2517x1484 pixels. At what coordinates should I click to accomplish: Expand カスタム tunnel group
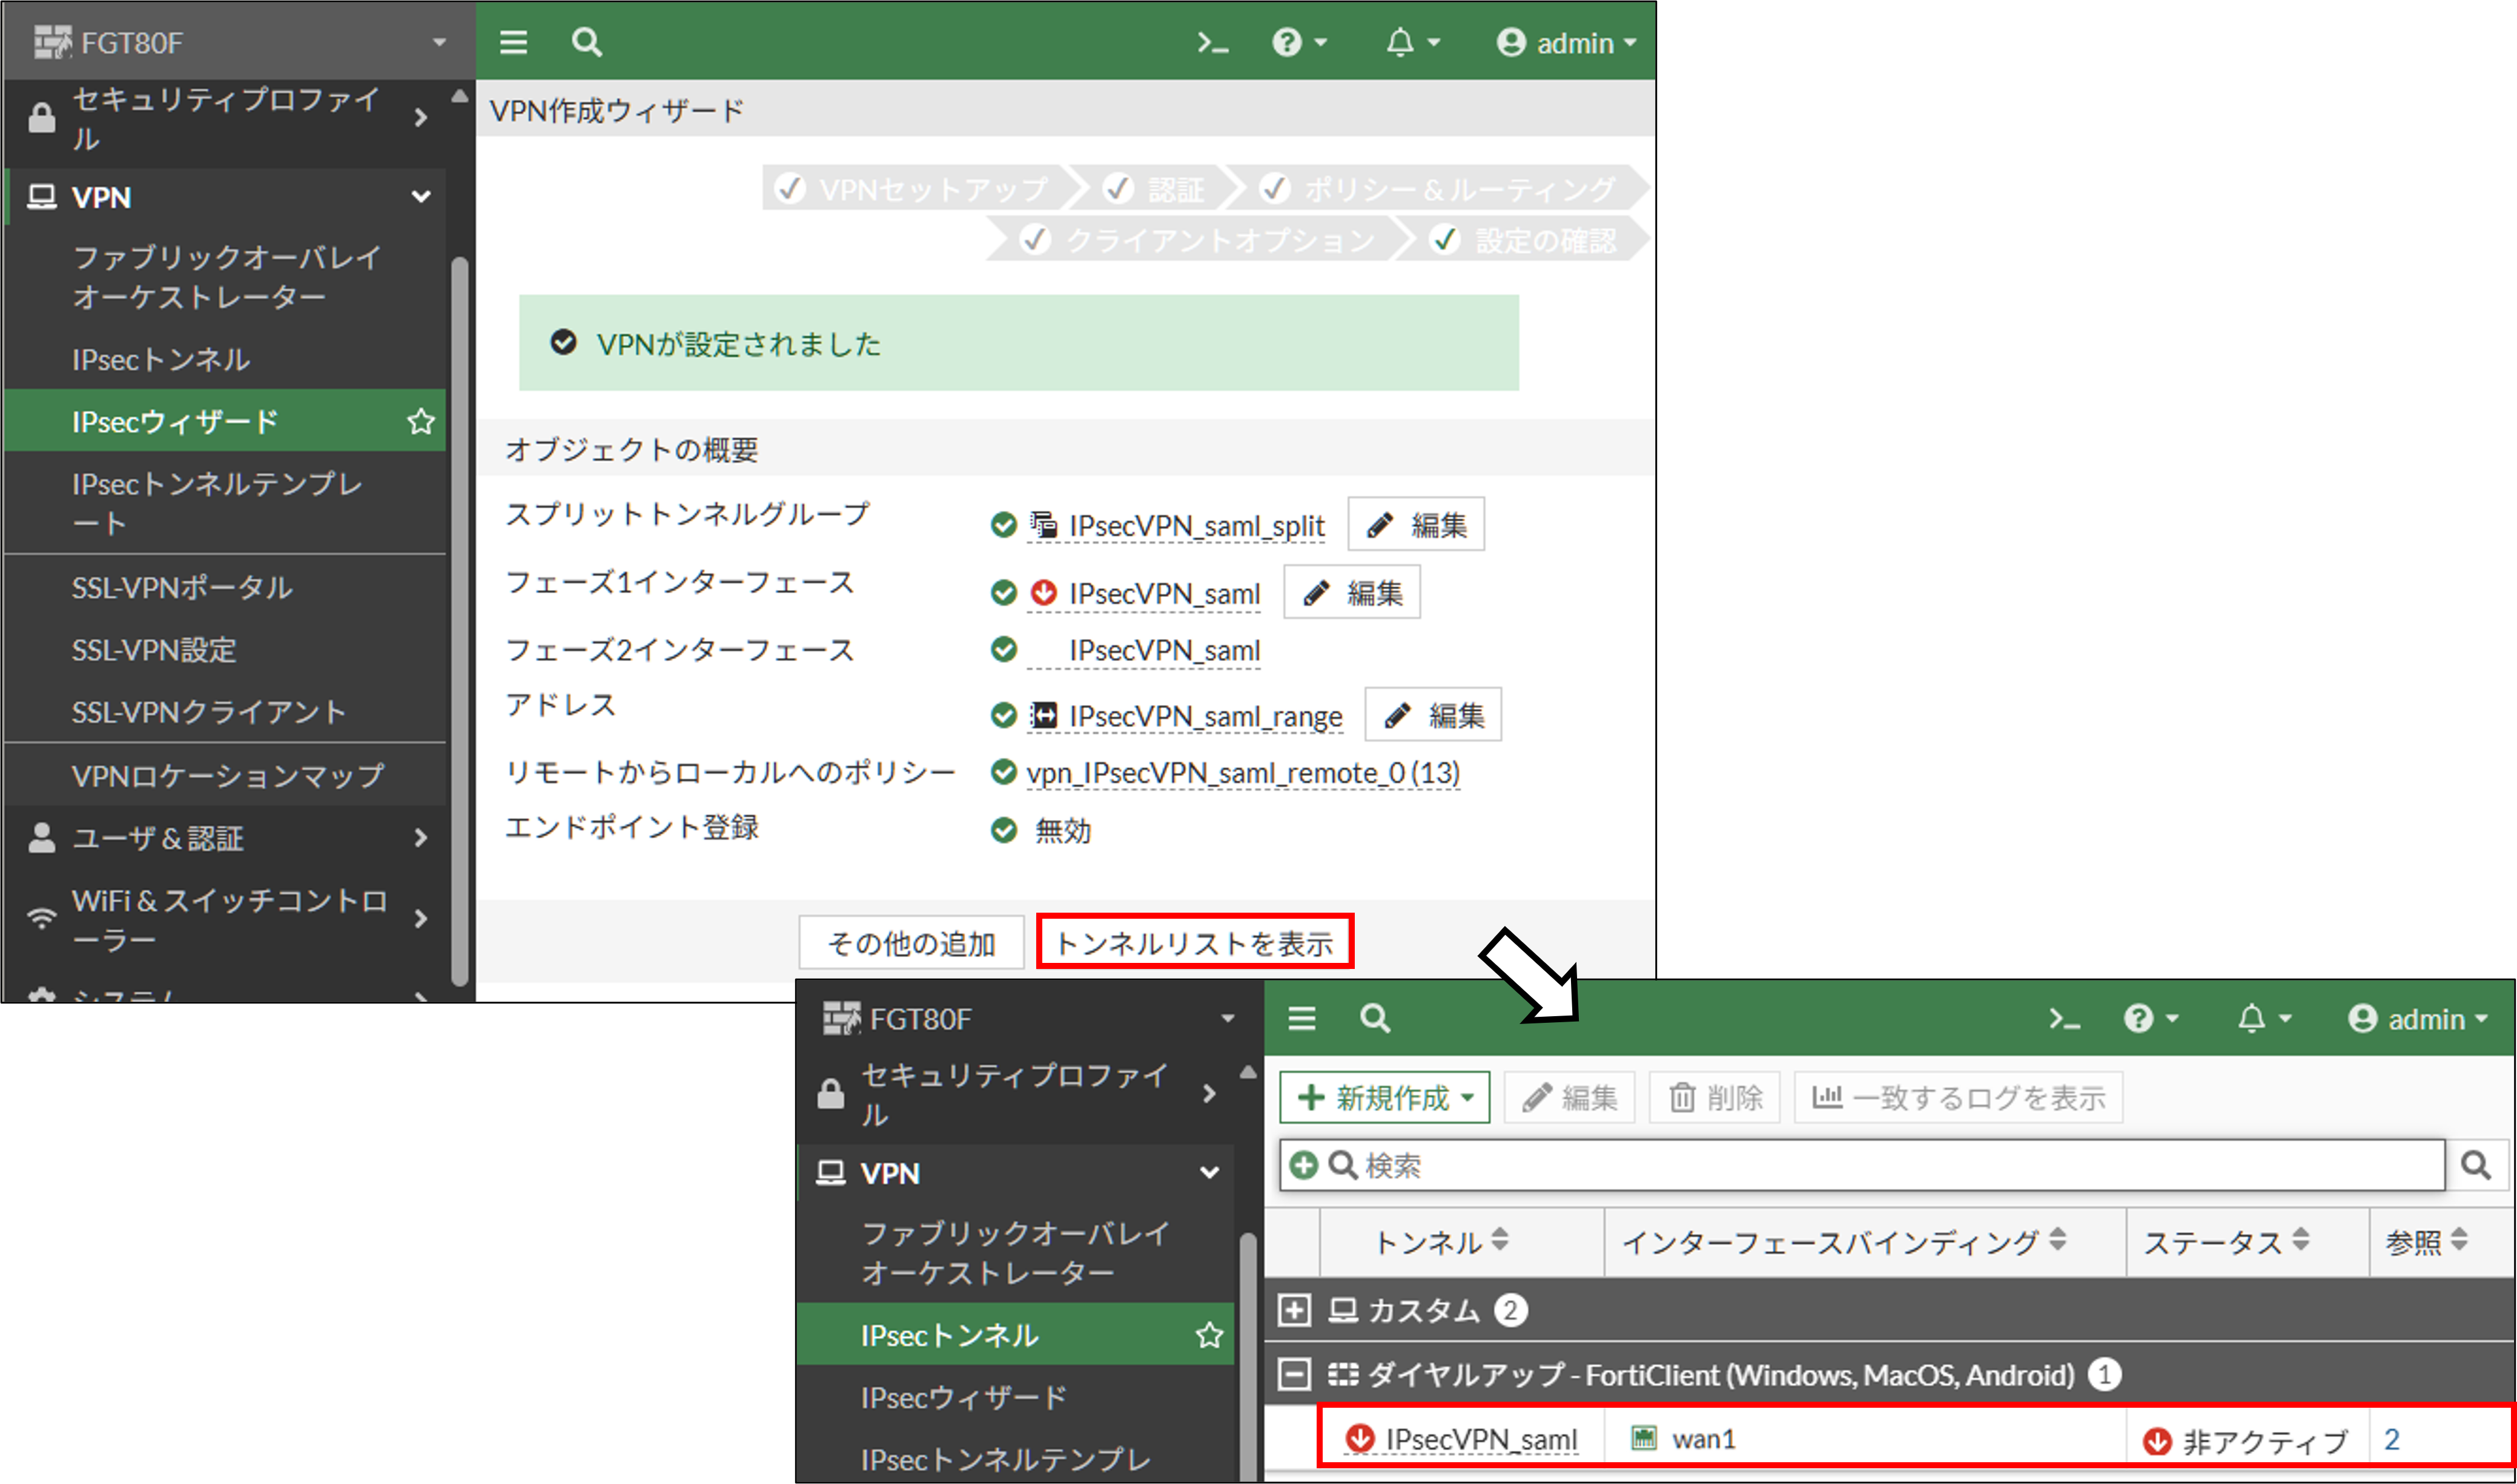point(1294,1309)
